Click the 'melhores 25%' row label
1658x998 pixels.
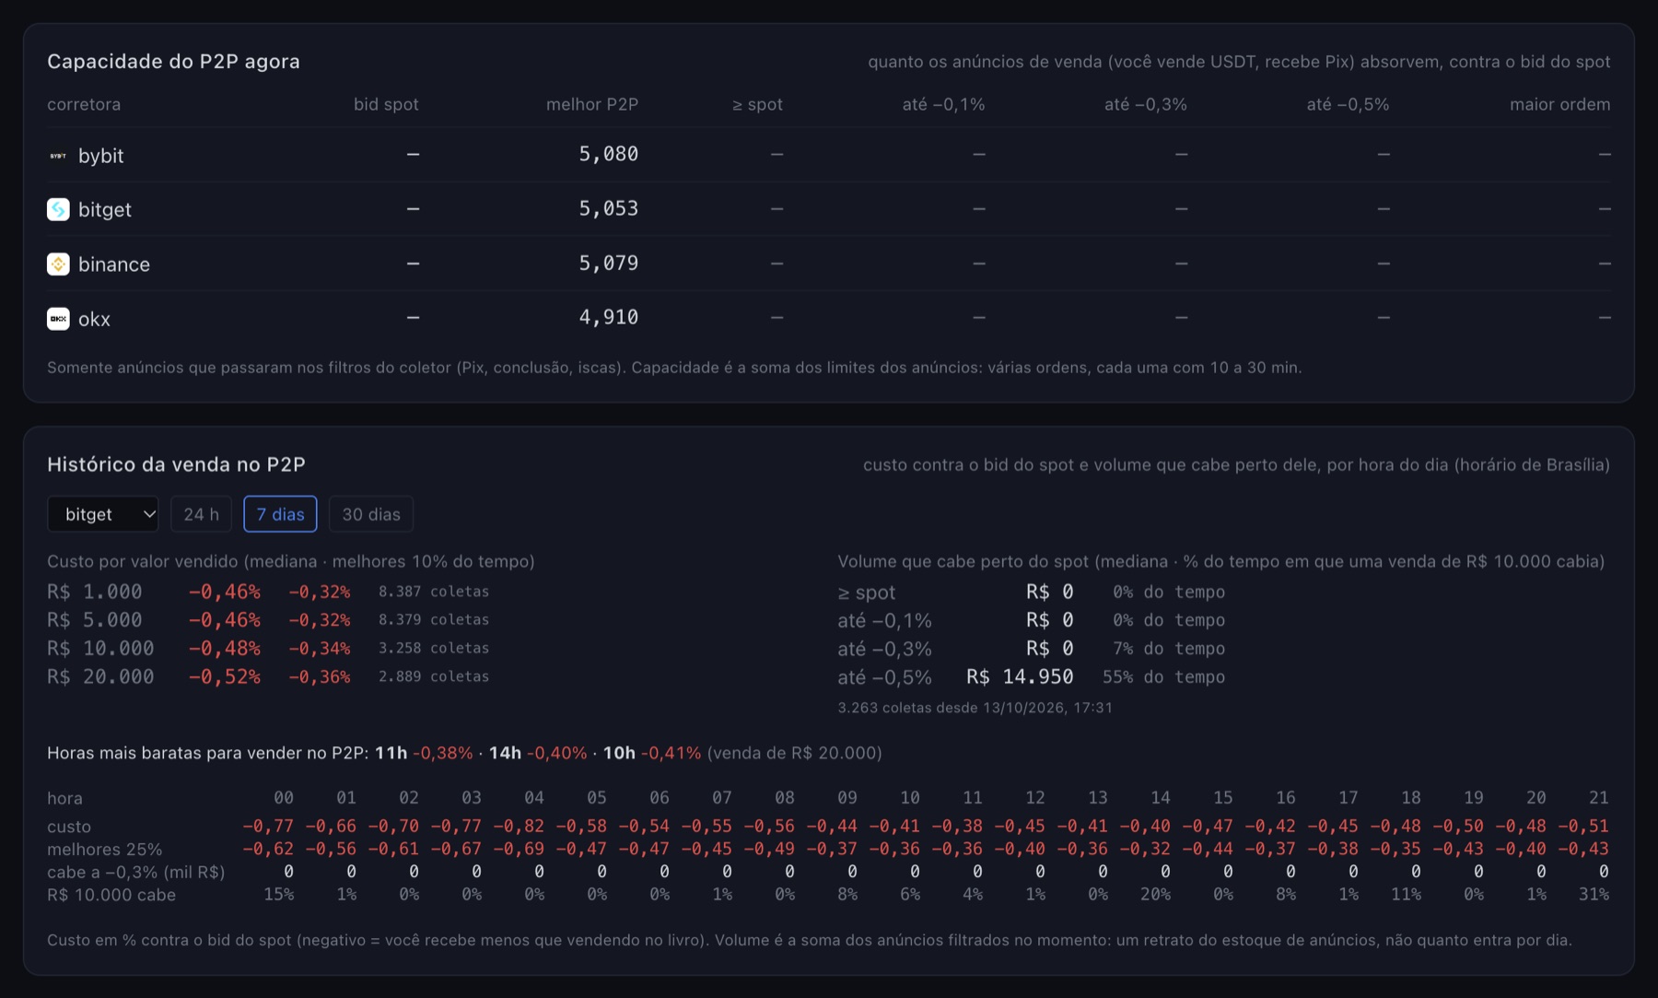(104, 849)
